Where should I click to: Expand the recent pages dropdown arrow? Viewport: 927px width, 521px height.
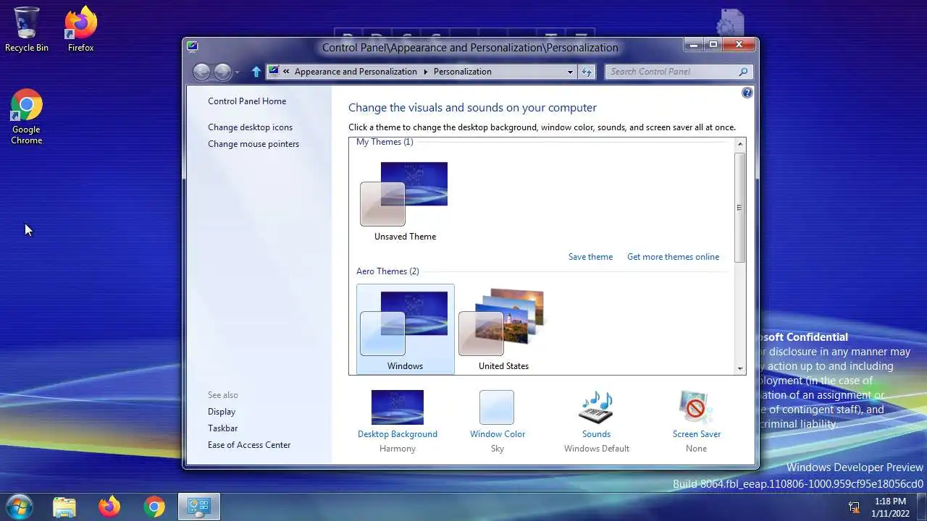(237, 72)
